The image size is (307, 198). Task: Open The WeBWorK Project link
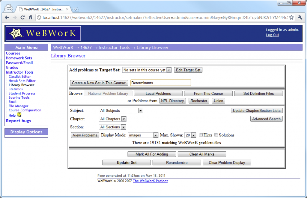(x=150, y=181)
